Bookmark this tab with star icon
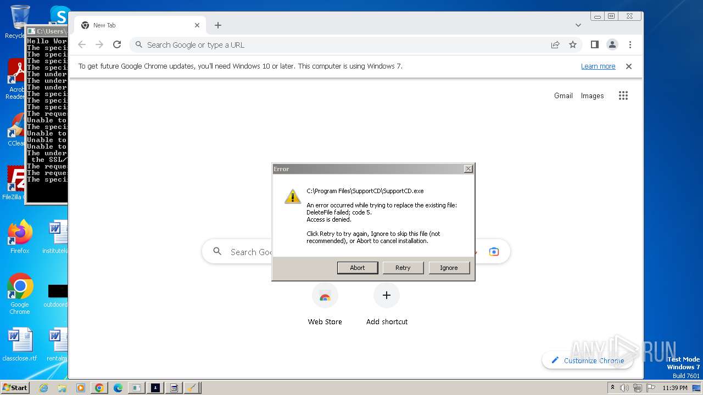Screen dimensions: 703x395 point(573,45)
